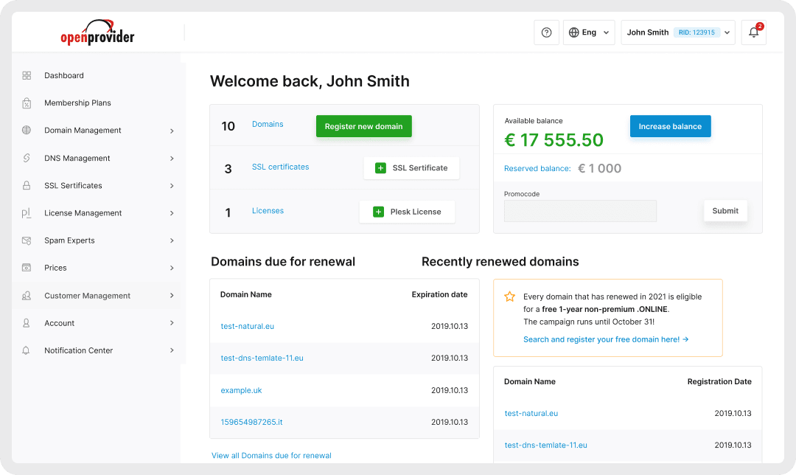Click the green plus icon beside SSL Certificate
796x475 pixels.
coord(380,167)
